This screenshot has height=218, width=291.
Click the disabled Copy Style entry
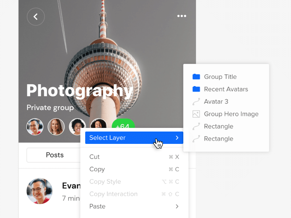(134, 182)
